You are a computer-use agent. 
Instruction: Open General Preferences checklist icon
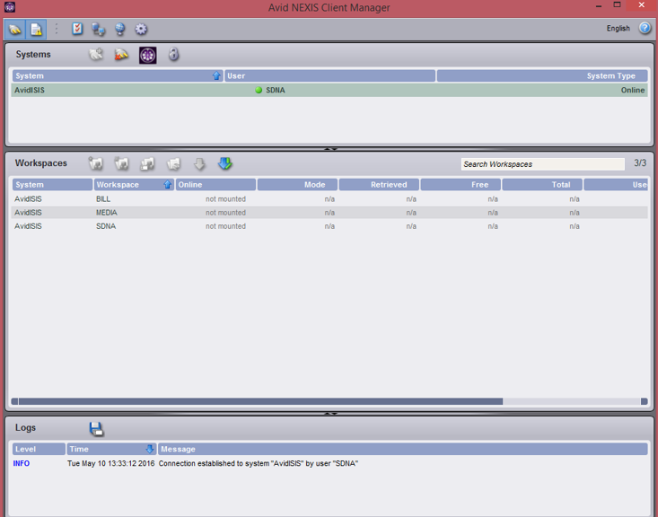click(x=77, y=29)
